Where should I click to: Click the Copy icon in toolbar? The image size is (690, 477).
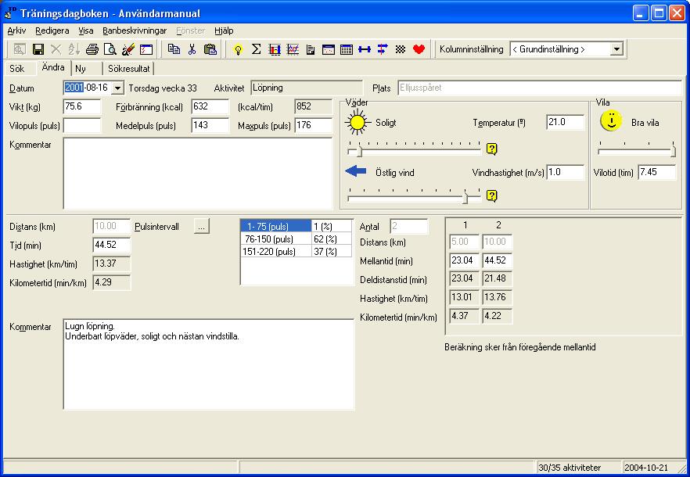tap(174, 49)
